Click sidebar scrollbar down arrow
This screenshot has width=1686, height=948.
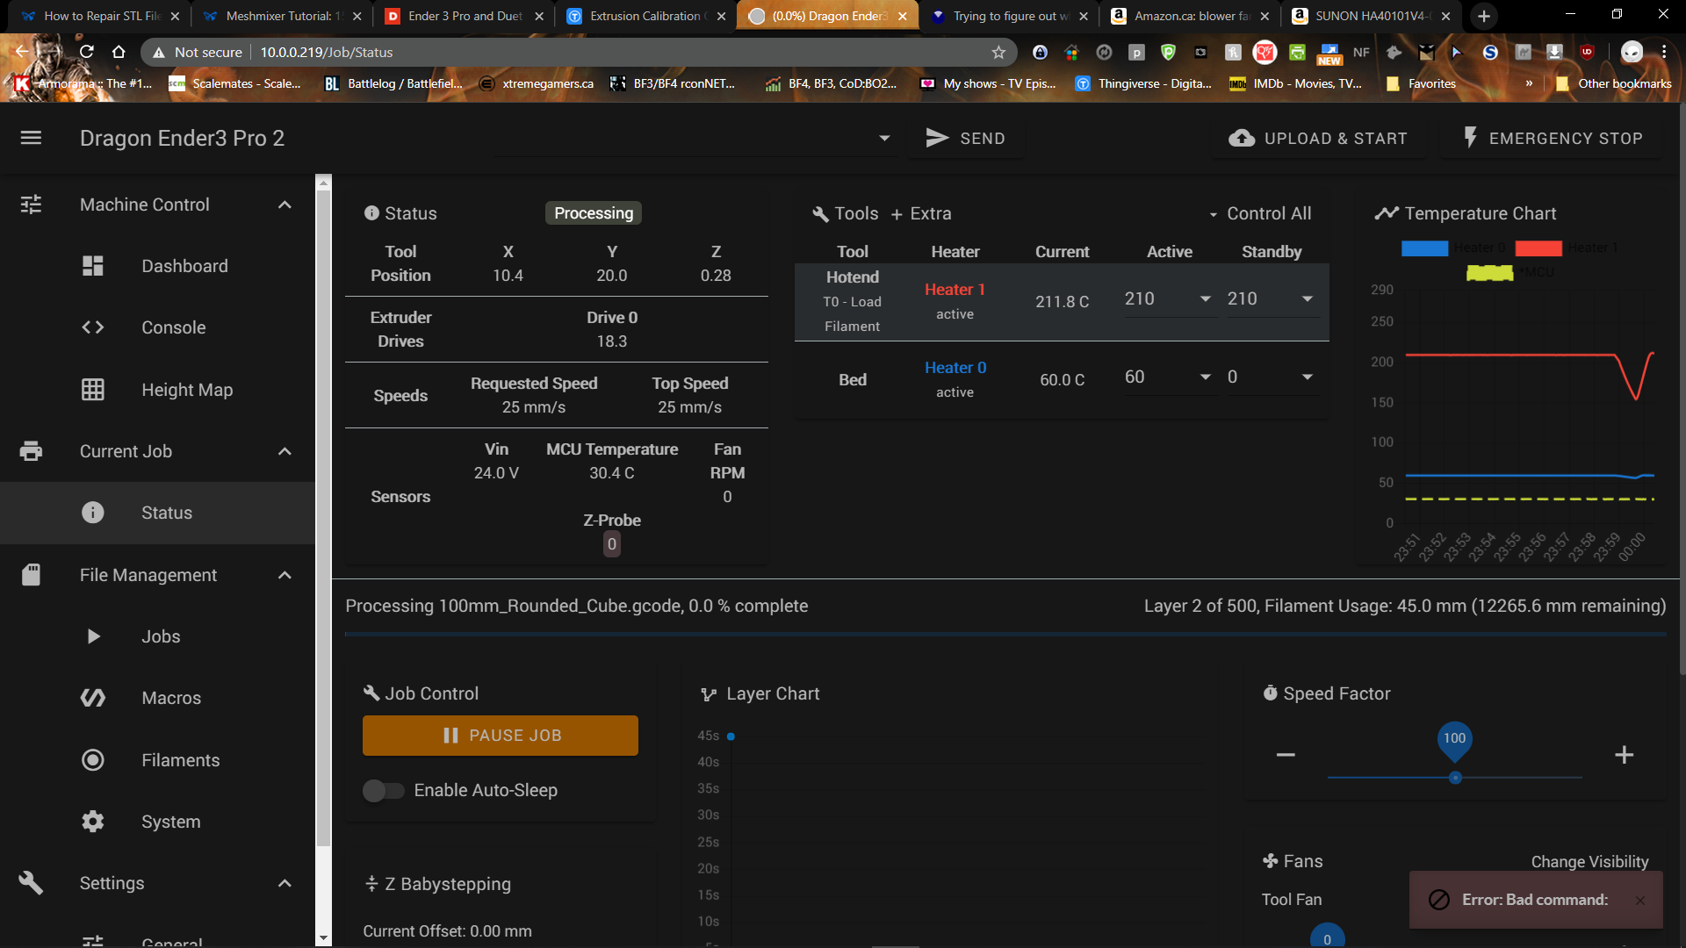[x=323, y=938]
